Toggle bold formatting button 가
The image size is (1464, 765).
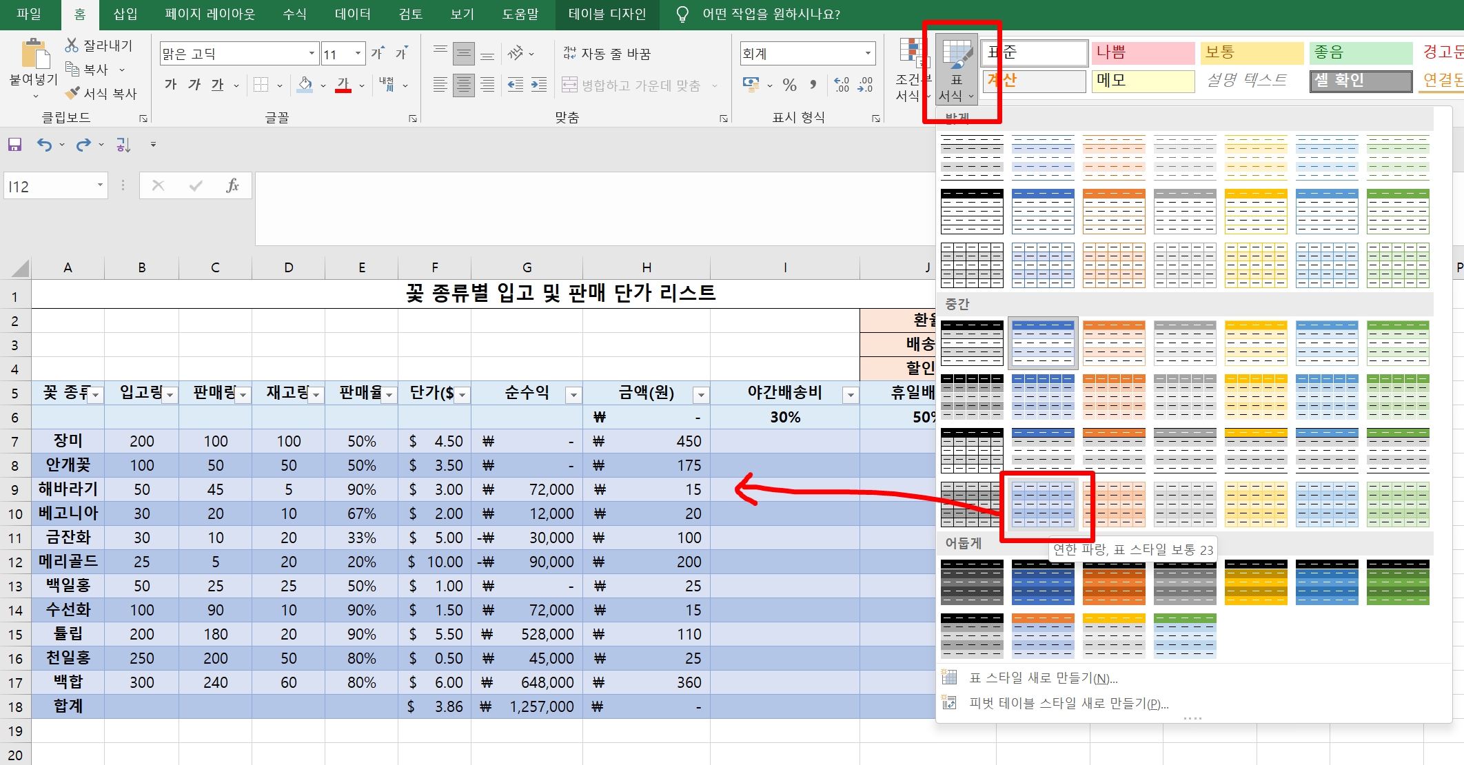tap(170, 85)
